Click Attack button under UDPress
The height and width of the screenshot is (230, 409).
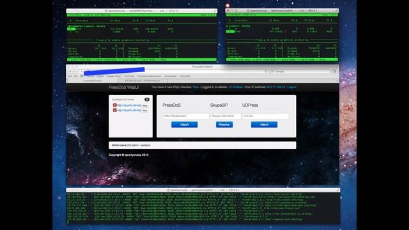[x=264, y=125]
